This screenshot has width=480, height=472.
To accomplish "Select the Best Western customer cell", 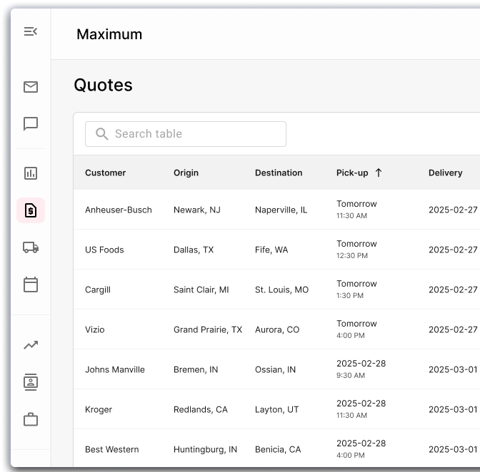I will pos(111,449).
